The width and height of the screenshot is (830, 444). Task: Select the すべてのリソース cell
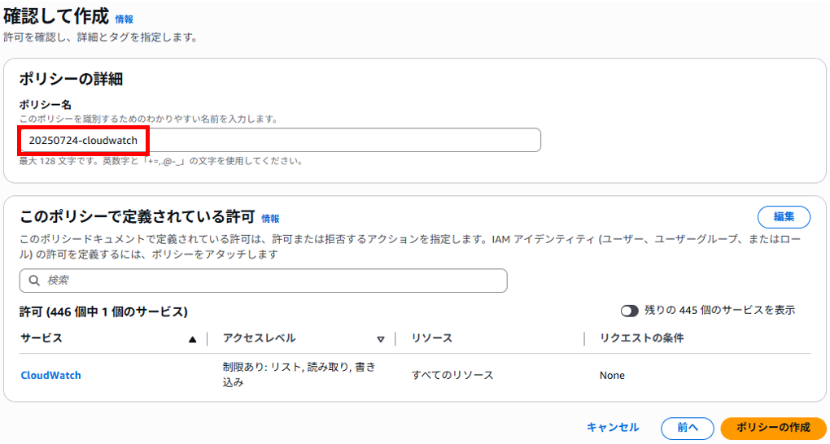coord(452,375)
